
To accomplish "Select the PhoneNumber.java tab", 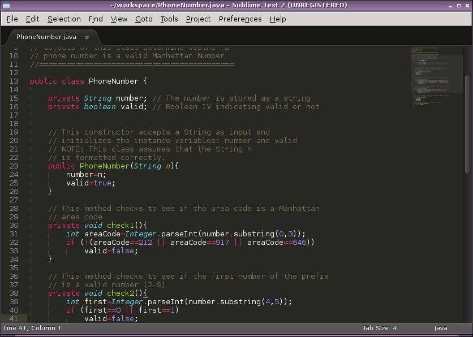I will [45, 36].
